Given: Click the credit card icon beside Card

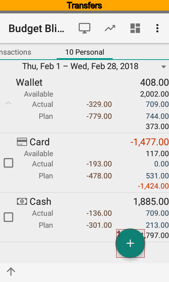Looking at the screenshot, I should (x=22, y=142).
